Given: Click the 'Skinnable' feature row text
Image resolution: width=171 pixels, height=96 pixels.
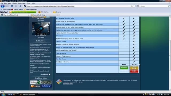Looking at the screenshot, I should pyautogui.click(x=60, y=36).
